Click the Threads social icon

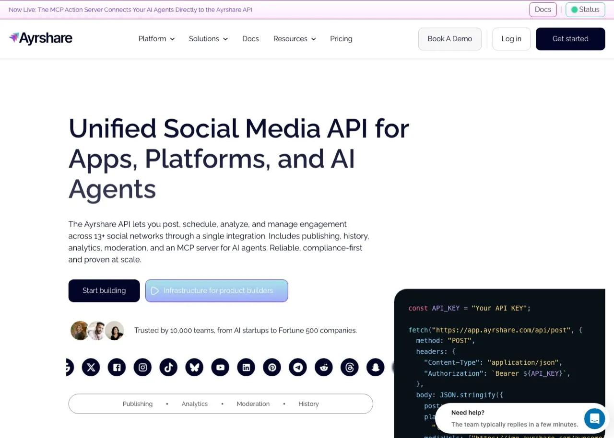tap(350, 368)
